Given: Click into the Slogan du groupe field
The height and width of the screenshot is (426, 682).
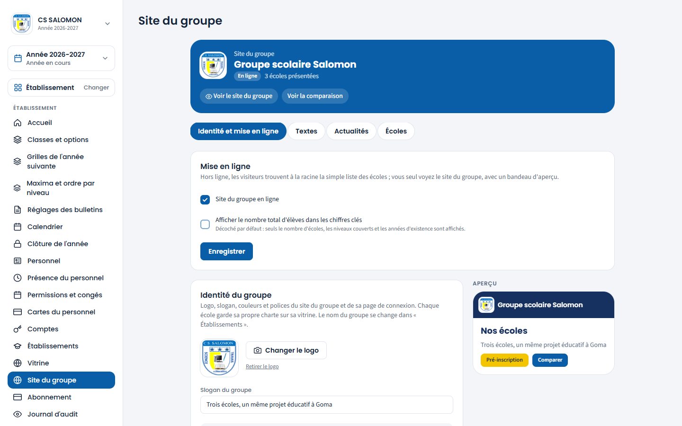Looking at the screenshot, I should (x=327, y=405).
